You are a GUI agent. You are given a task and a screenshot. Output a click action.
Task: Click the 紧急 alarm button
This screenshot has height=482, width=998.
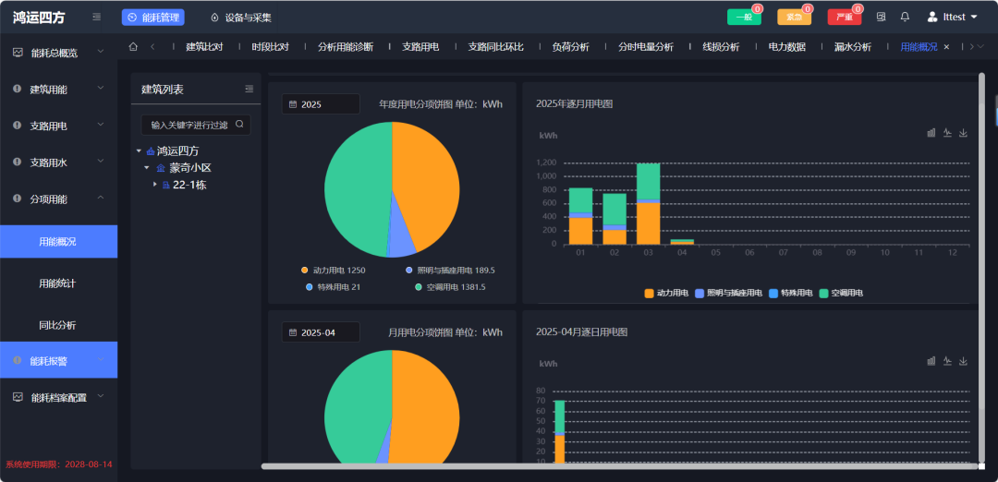pyautogui.click(x=794, y=18)
